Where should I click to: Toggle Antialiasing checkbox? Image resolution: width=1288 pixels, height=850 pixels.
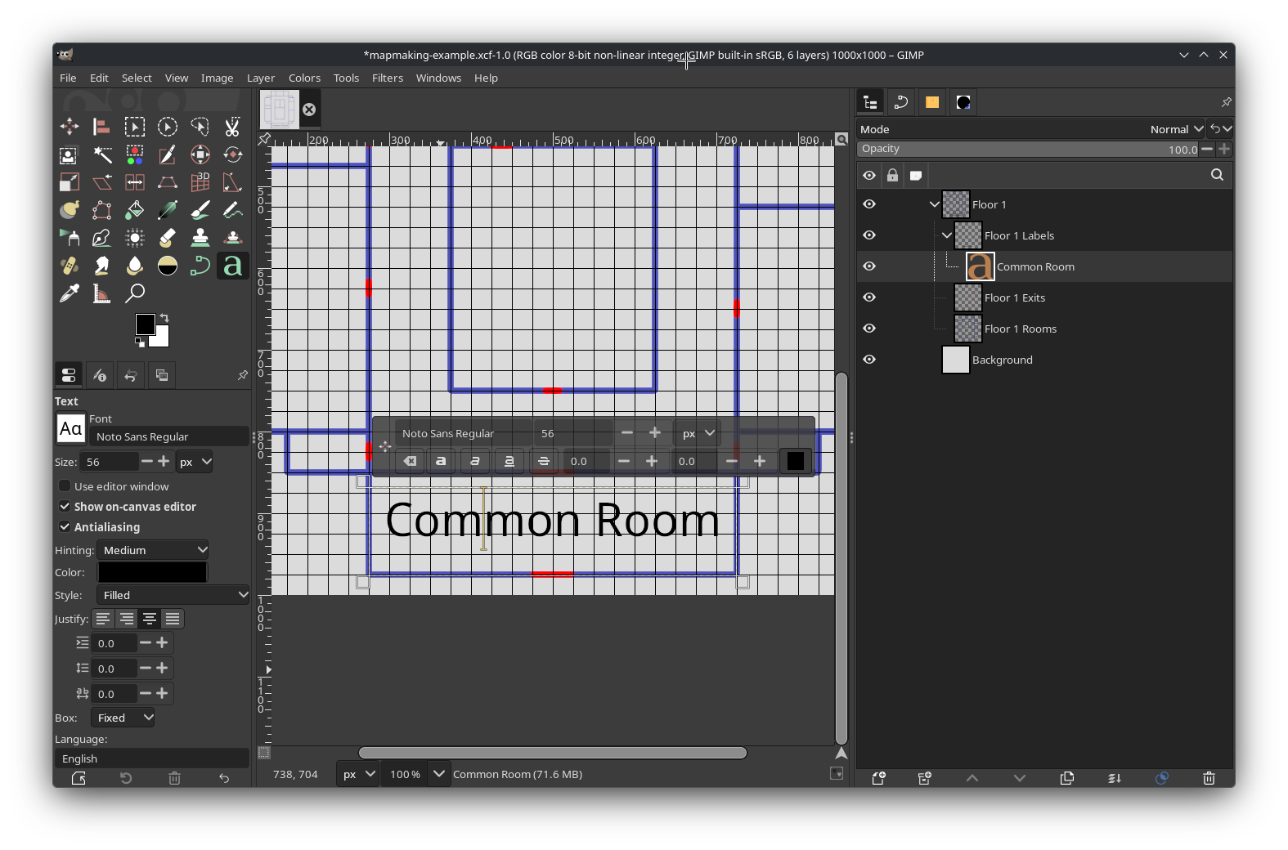click(65, 527)
